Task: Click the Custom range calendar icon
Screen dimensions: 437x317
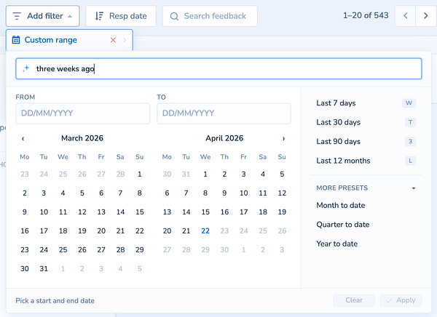Action: [16, 40]
